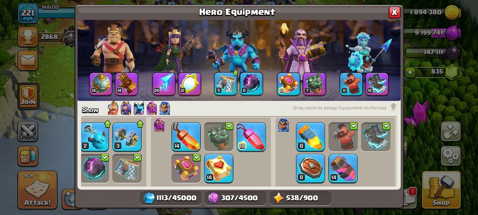Image resolution: width=478 pixels, height=215 pixels.
Task: Select the level 8 rocket spear equipment
Action: click(310, 137)
